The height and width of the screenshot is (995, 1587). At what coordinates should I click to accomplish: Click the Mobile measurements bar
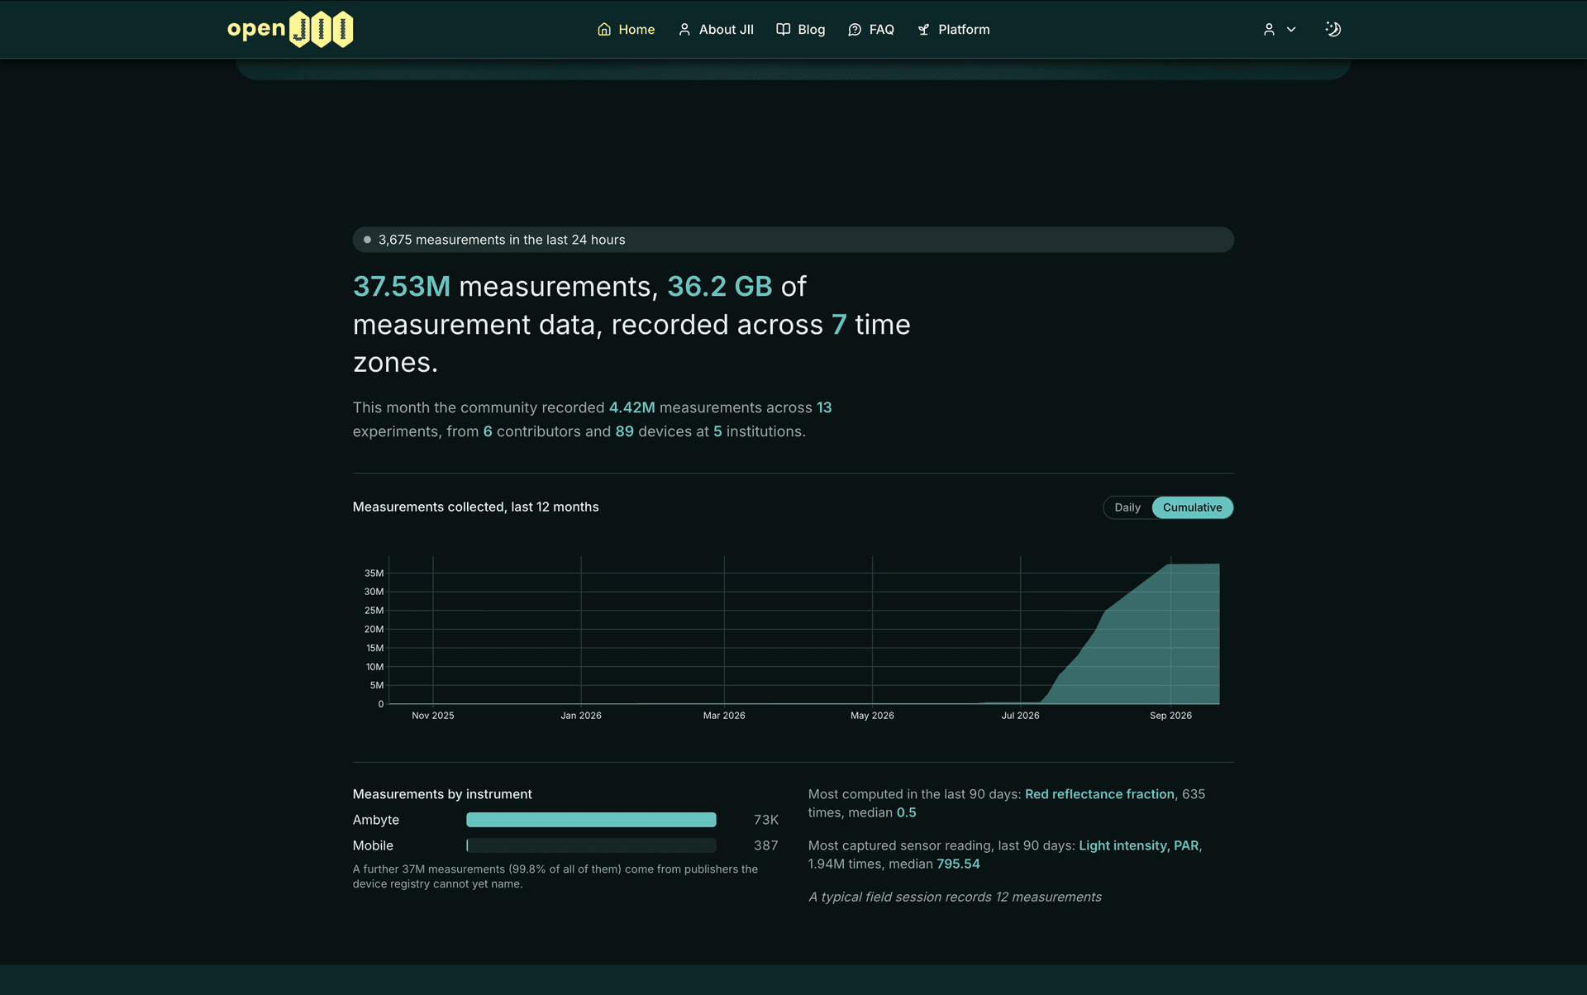(x=591, y=845)
